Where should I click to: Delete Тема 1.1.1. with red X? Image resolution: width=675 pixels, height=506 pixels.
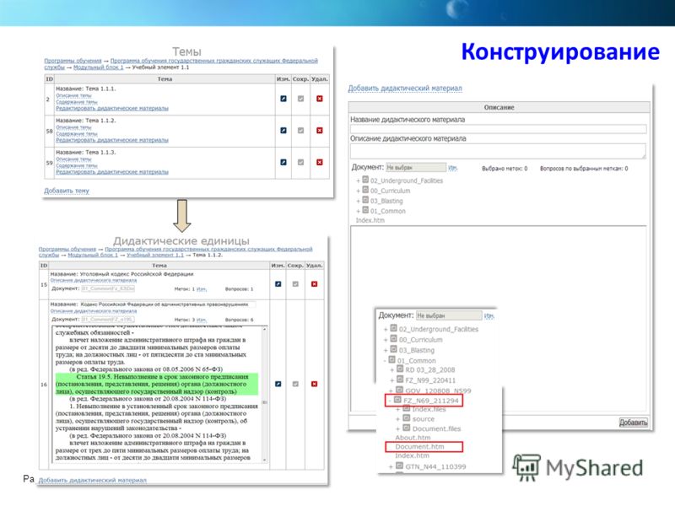click(320, 99)
